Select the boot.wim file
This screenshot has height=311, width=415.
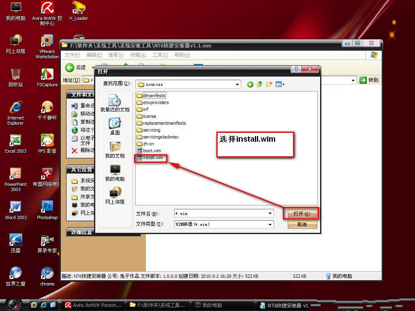pos(152,151)
